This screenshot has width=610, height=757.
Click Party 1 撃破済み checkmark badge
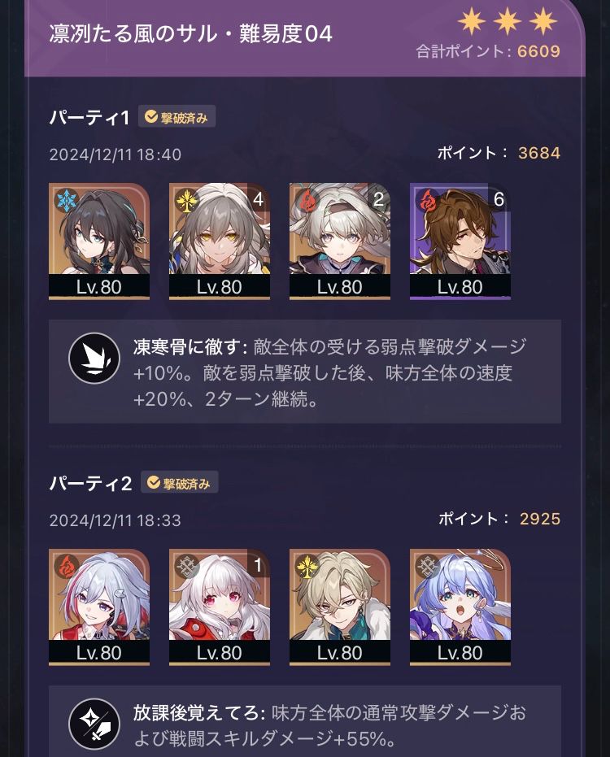point(176,117)
